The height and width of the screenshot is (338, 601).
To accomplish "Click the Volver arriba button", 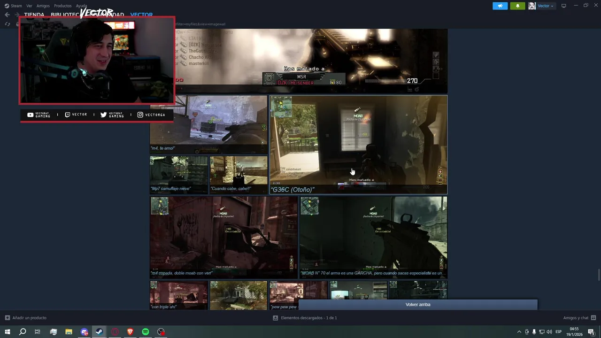I will coord(418,305).
